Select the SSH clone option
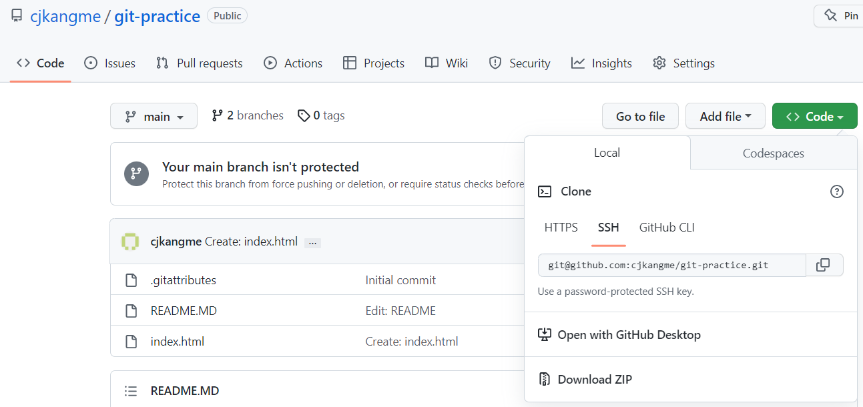The image size is (863, 407). tap(609, 228)
